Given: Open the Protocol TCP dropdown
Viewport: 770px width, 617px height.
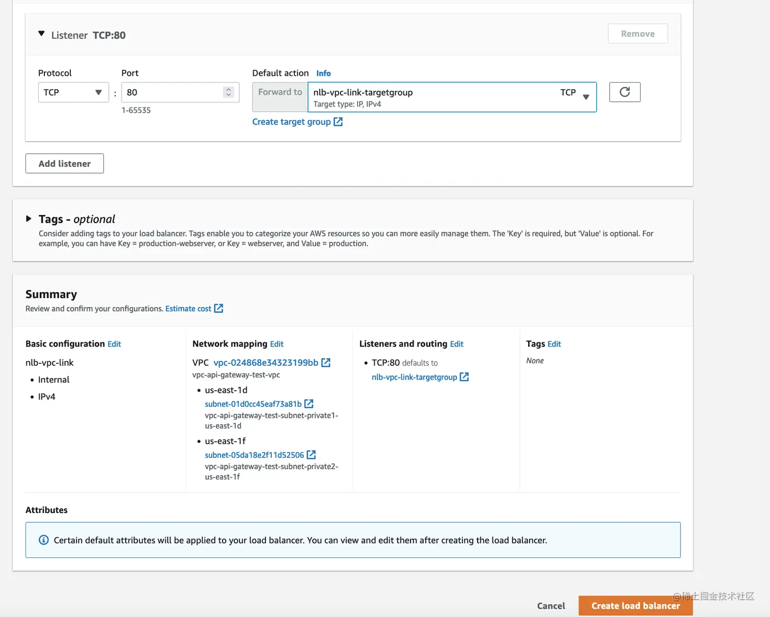Looking at the screenshot, I should [73, 92].
